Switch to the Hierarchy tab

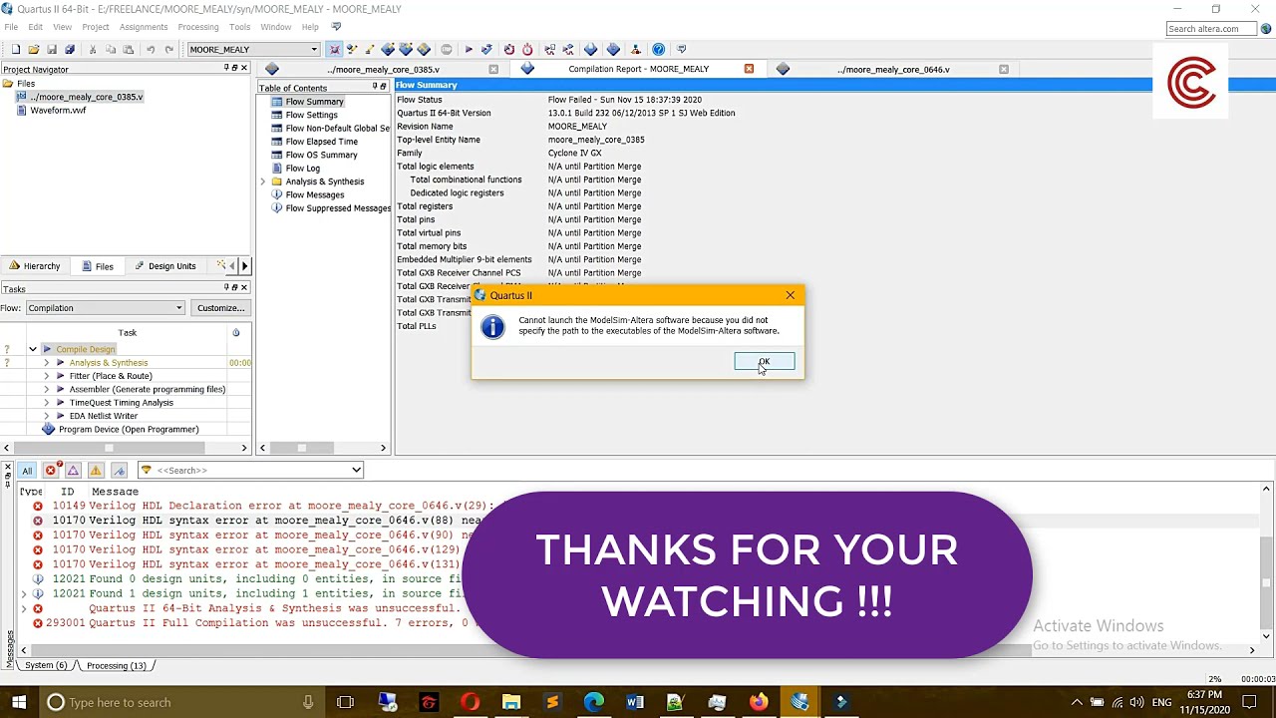pyautogui.click(x=35, y=266)
